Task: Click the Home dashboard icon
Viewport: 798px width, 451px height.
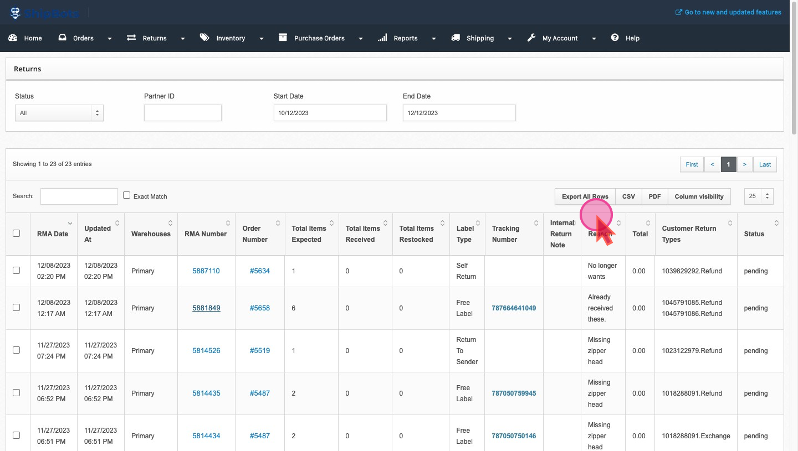Action: [x=13, y=38]
